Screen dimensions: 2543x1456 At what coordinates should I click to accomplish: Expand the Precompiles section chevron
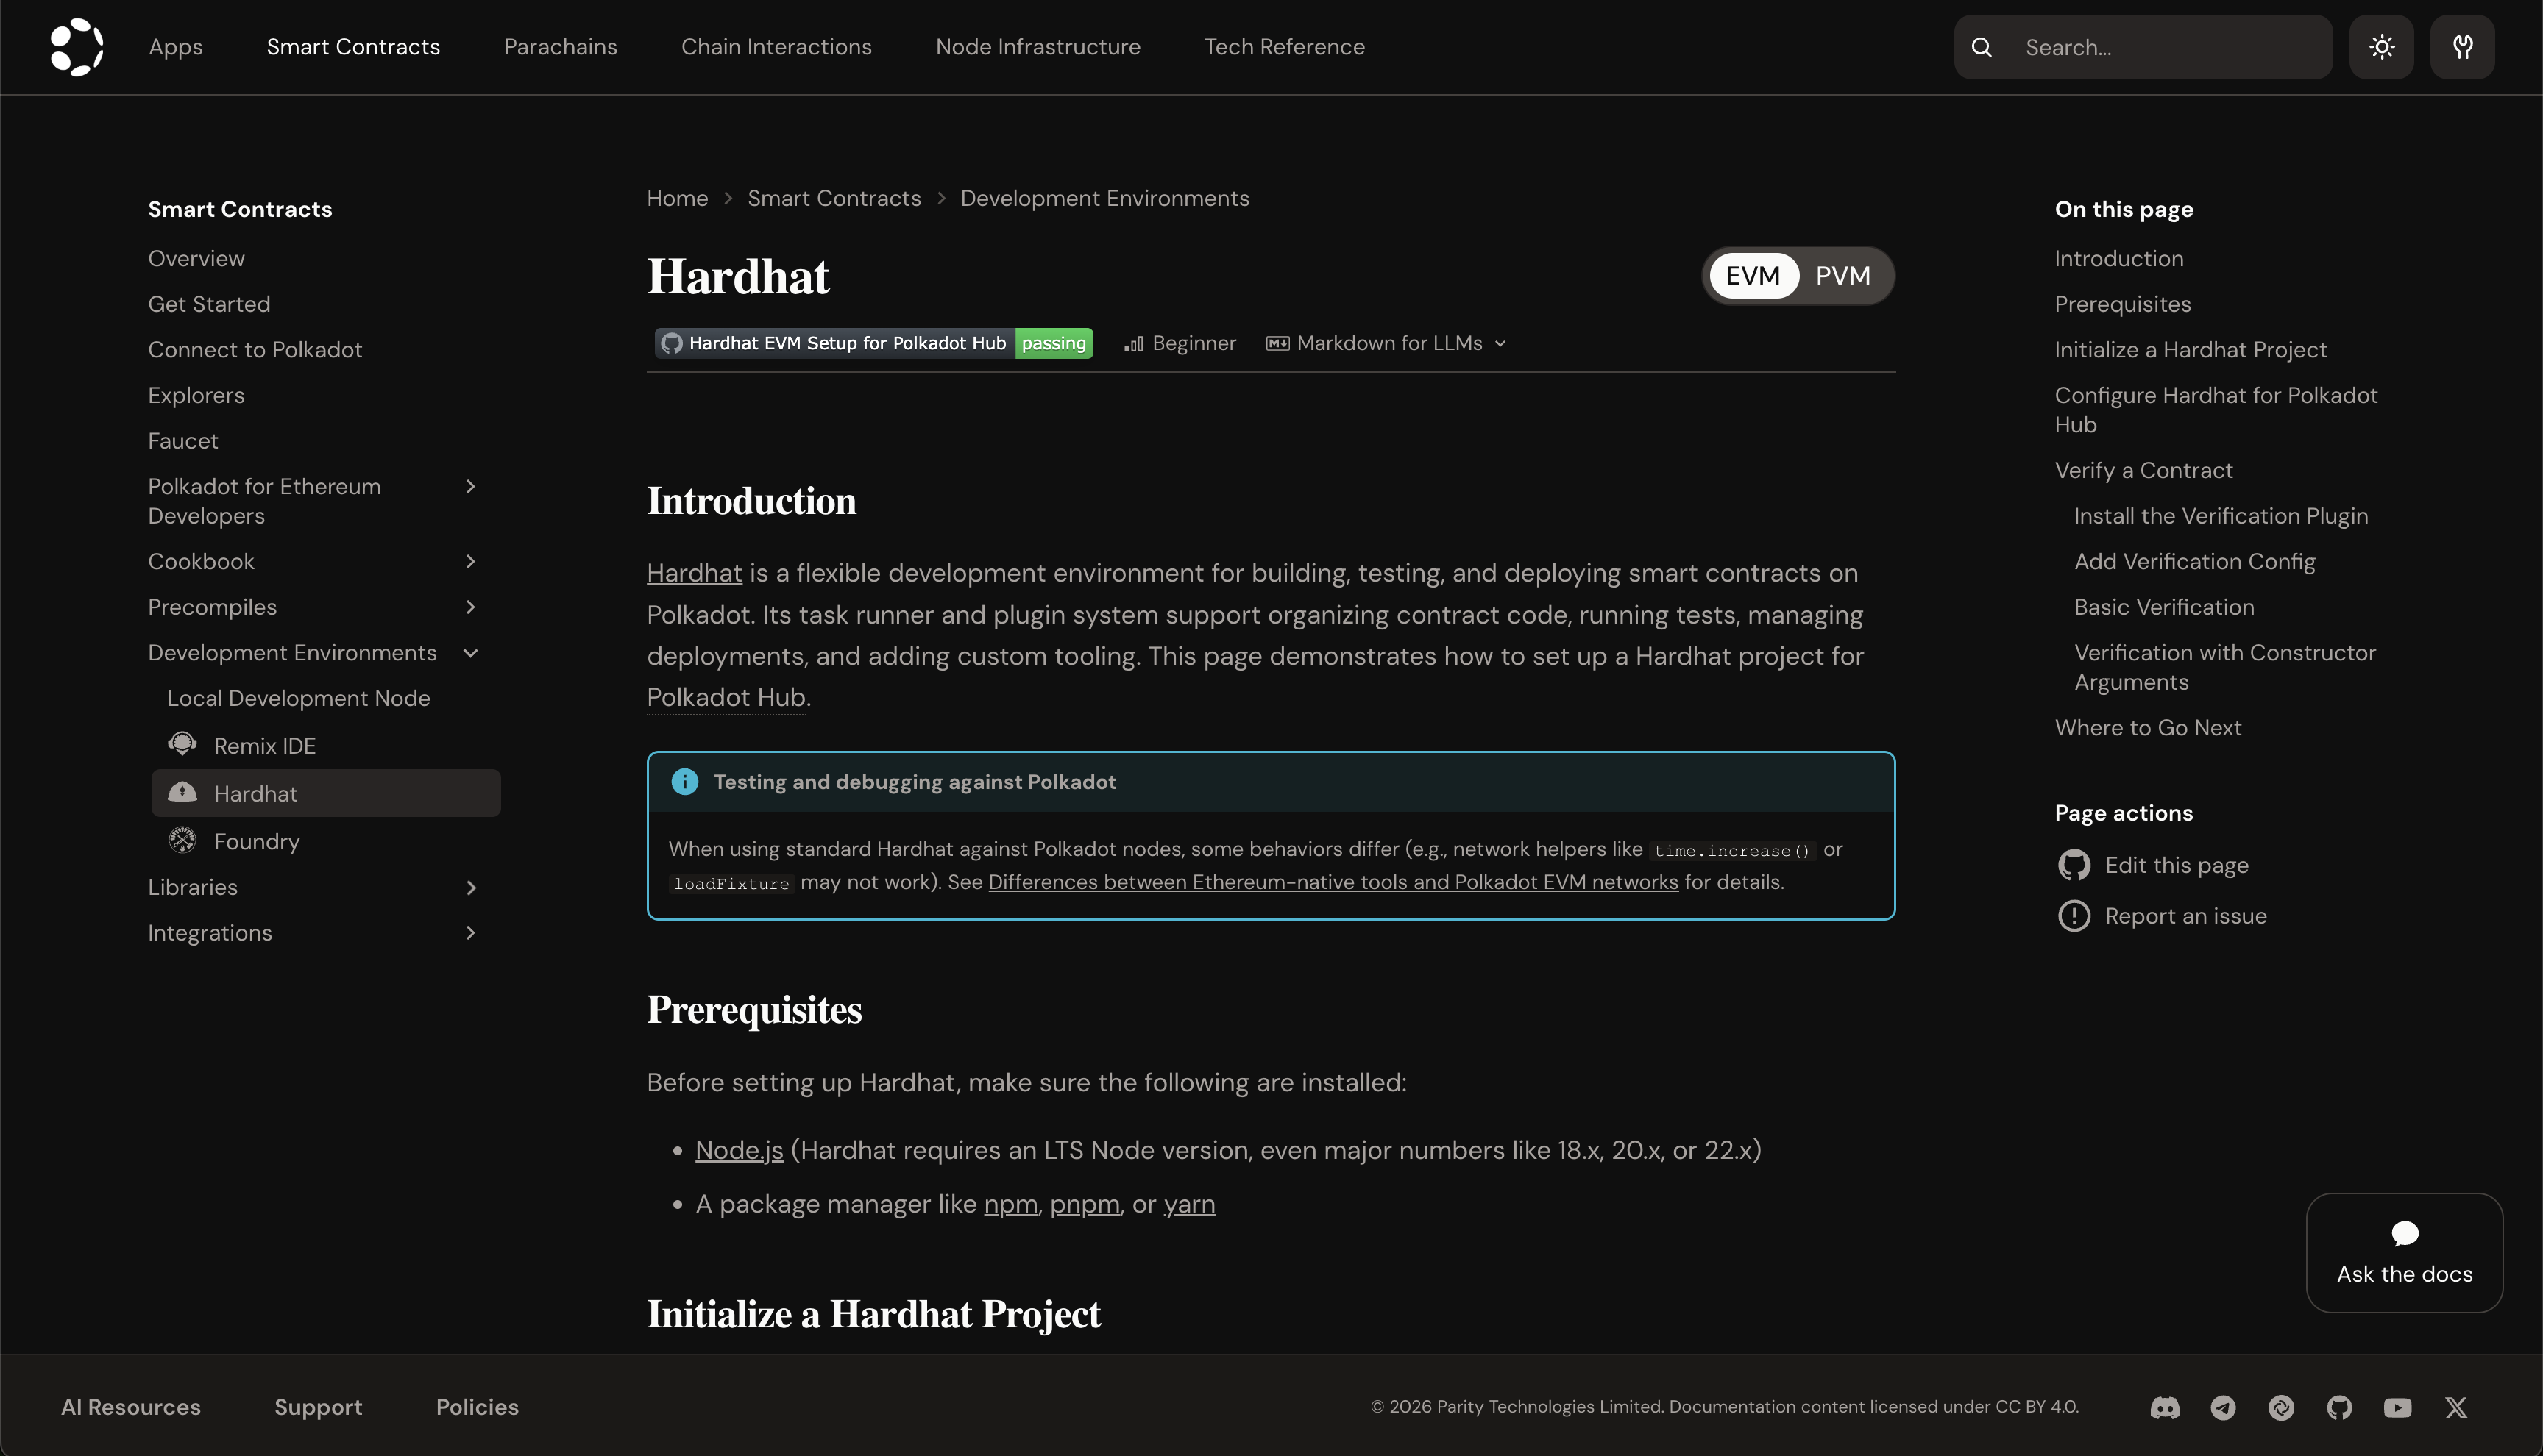470,607
